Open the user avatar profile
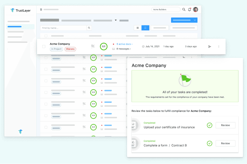This screenshot has height=164, width=247. [x=195, y=10]
